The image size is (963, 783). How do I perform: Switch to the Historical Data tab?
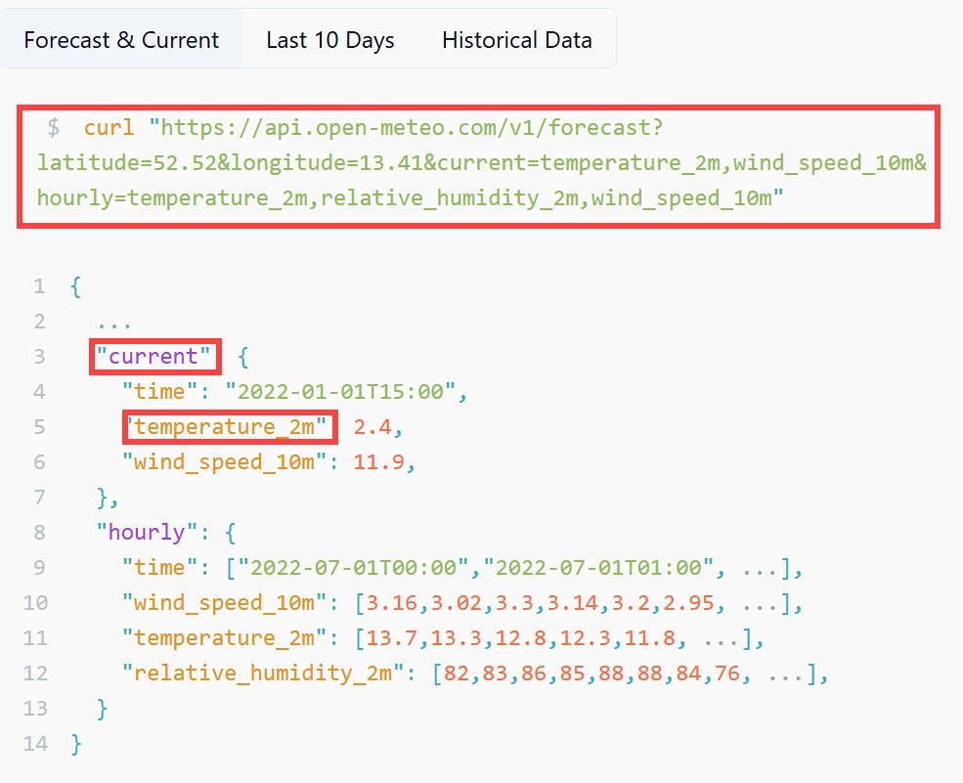(516, 40)
